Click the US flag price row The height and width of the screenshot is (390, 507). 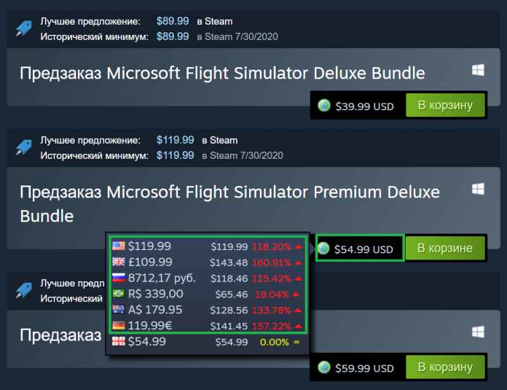pyautogui.click(x=207, y=246)
